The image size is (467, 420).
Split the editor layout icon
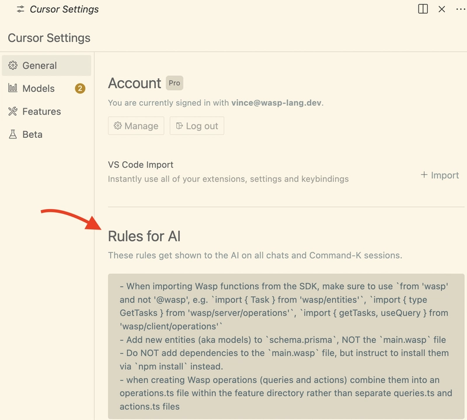coord(423,9)
